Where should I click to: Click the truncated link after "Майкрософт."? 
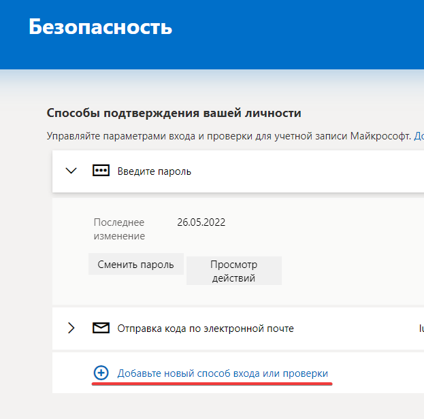coord(419,136)
